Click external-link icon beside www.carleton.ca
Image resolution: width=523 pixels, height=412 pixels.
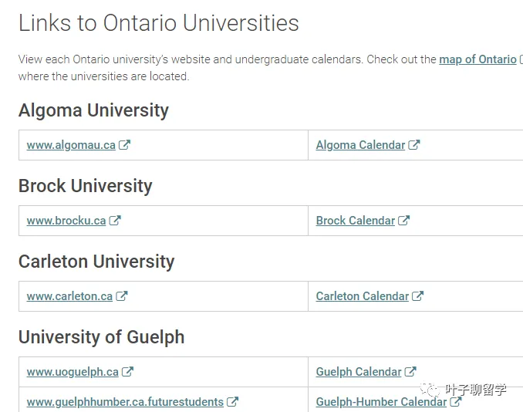tap(122, 296)
